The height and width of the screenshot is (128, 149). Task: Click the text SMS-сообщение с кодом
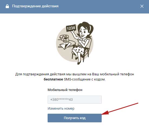click(x=85, y=79)
